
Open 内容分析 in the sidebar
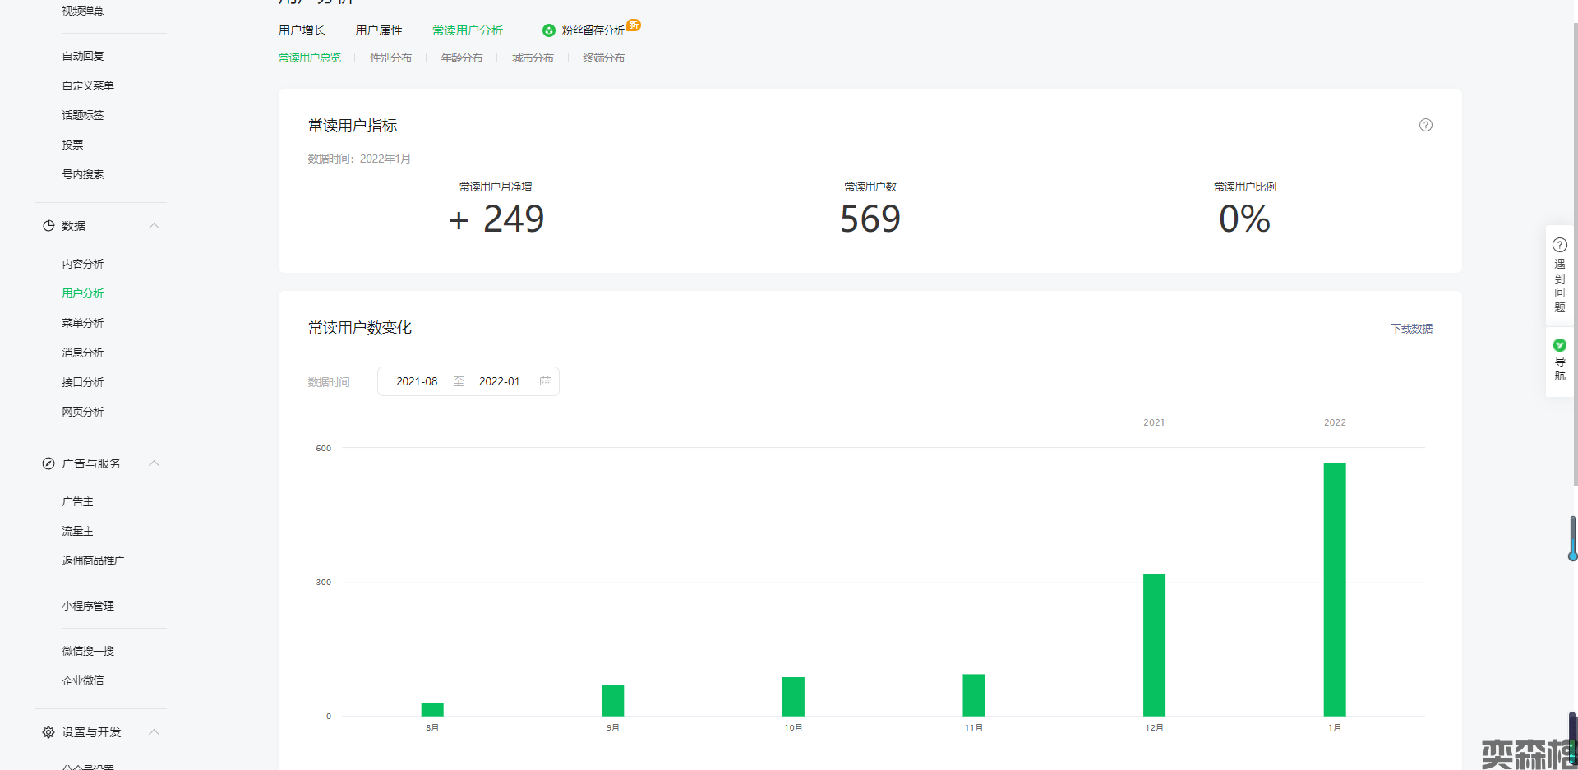point(83,264)
